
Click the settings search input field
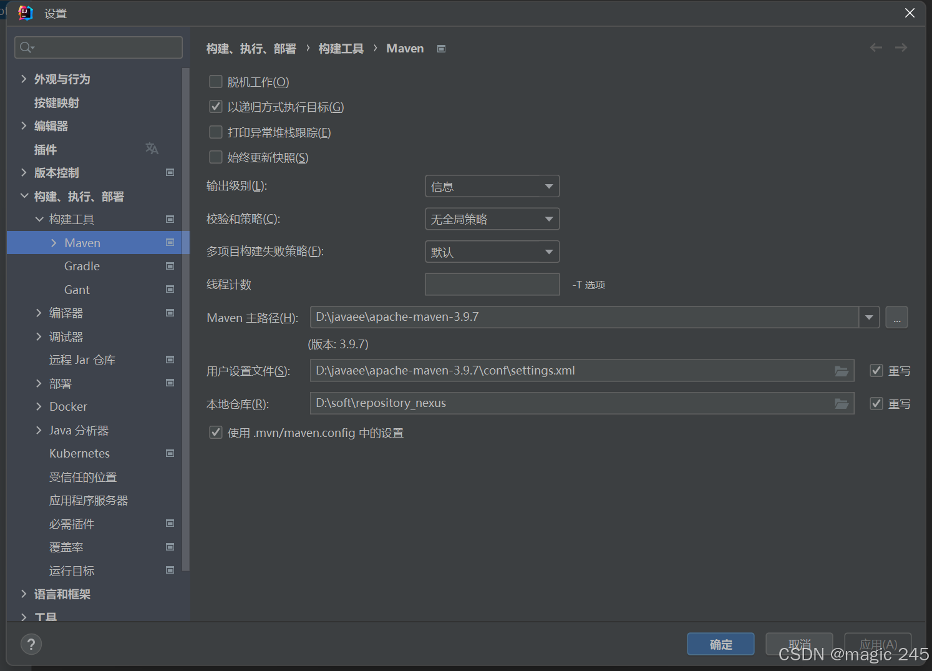click(99, 47)
